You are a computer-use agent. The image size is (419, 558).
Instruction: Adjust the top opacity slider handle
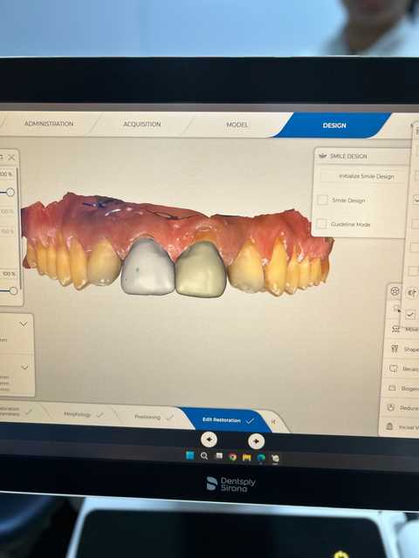10,192
